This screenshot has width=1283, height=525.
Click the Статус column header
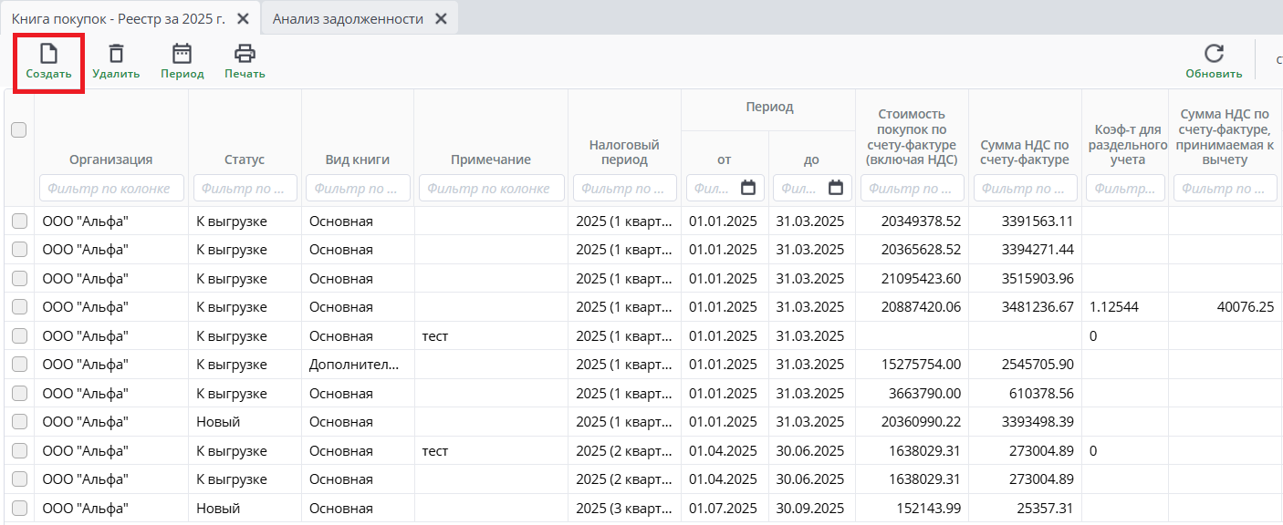coord(244,160)
